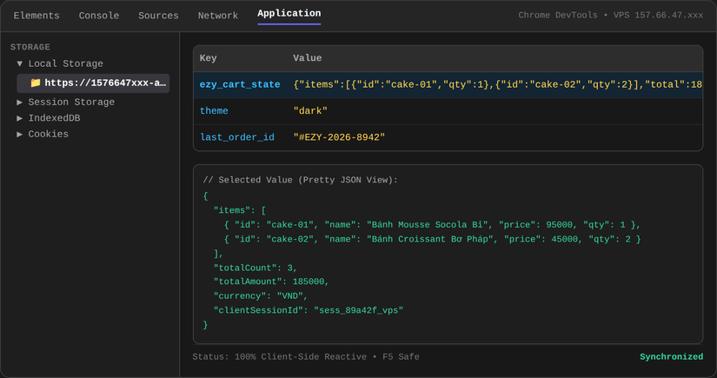Click the "totalCount": 3 line
Screen dimensions: 717x378
point(256,268)
